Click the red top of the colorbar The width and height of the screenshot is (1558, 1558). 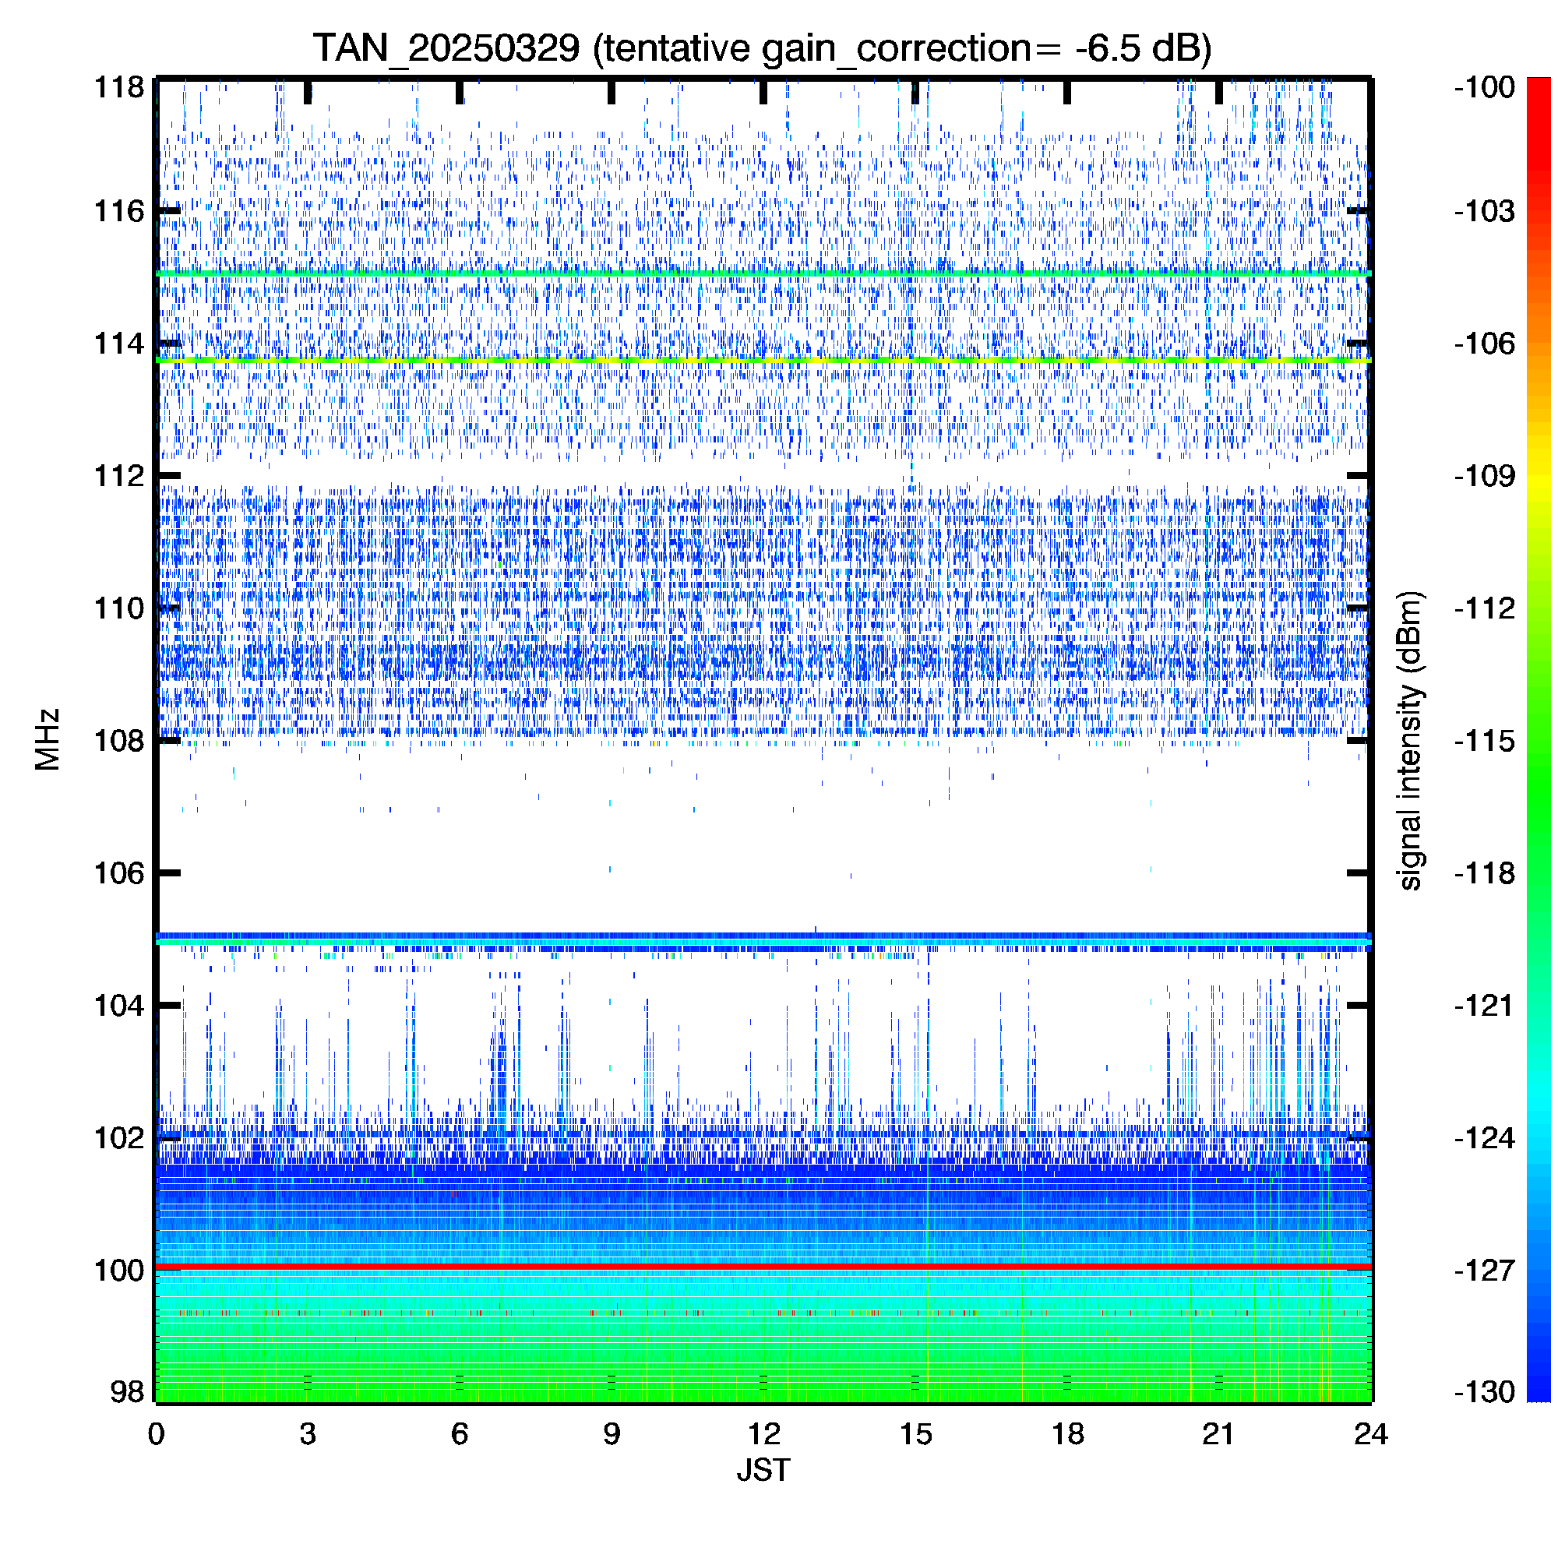point(1539,97)
